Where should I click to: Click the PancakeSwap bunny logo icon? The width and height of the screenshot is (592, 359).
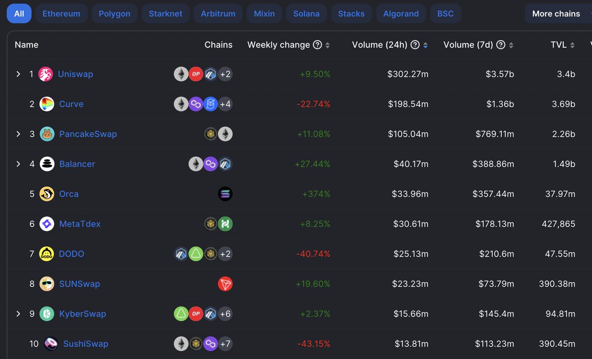pos(47,134)
